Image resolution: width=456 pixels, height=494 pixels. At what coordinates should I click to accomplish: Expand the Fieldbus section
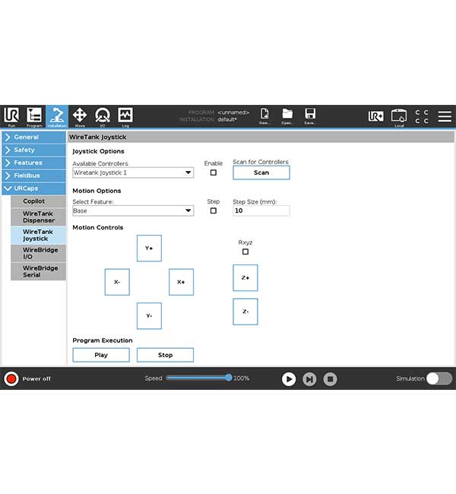(34, 176)
